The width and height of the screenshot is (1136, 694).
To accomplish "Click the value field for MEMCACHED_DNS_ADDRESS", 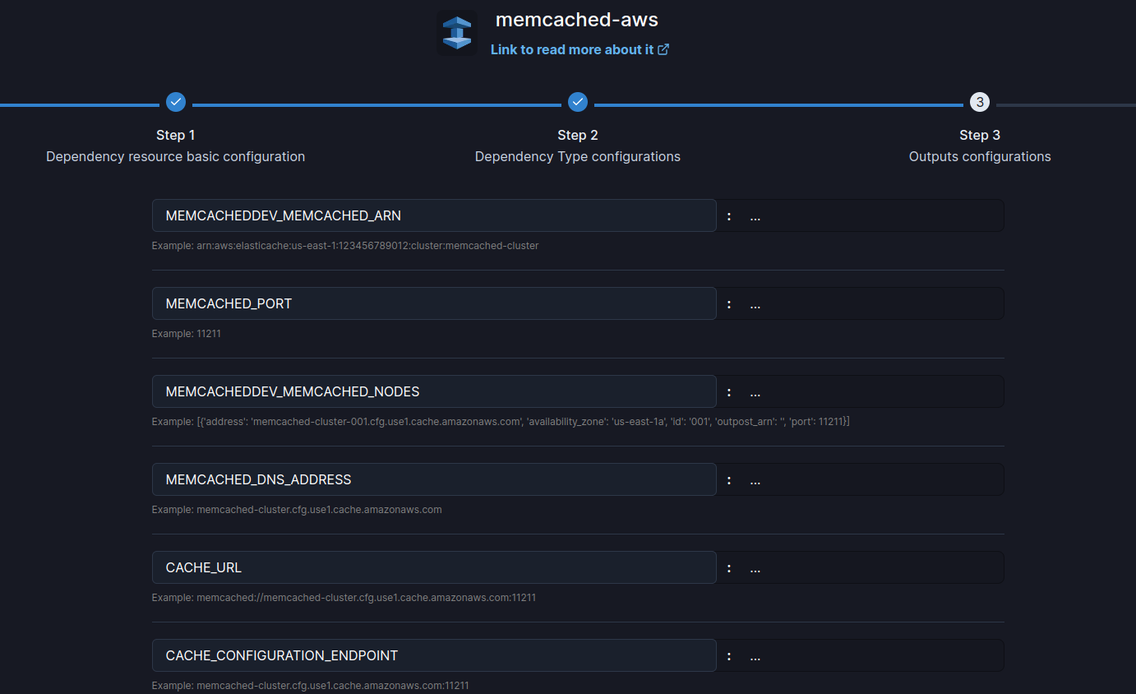I will coord(860,479).
